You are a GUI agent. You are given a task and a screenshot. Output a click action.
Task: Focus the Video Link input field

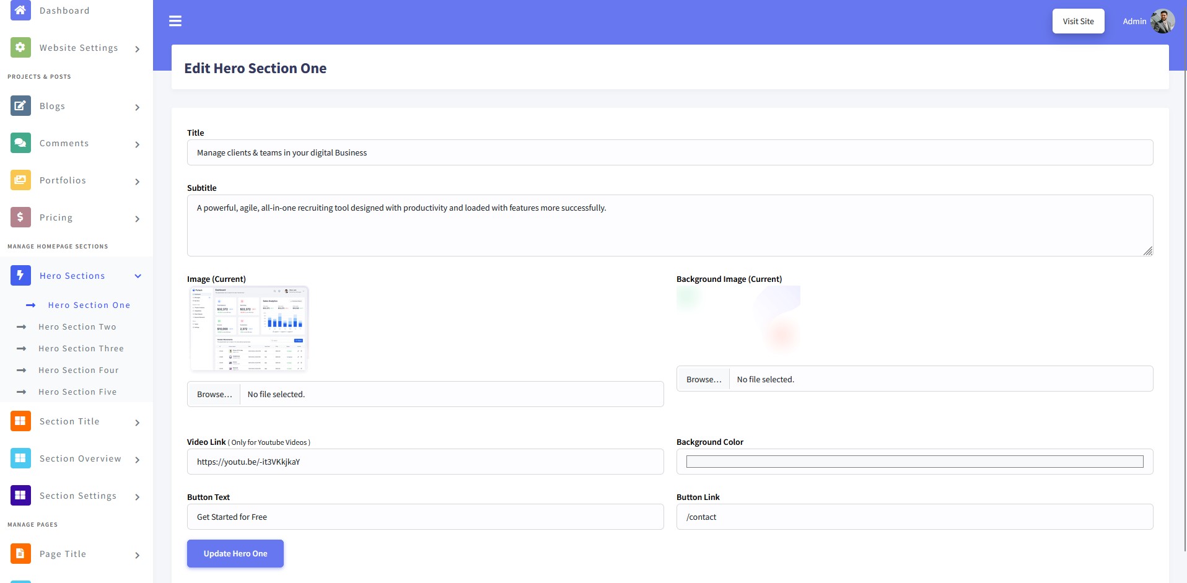point(425,462)
